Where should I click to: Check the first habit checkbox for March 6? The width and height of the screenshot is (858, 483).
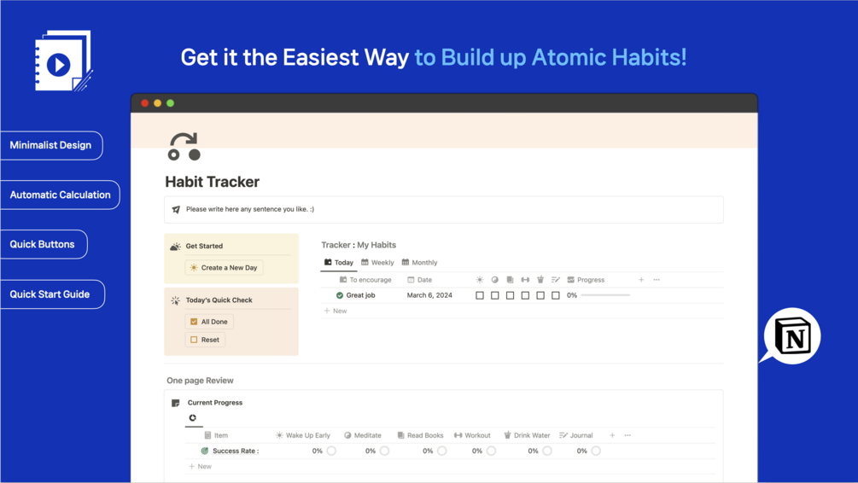(480, 295)
